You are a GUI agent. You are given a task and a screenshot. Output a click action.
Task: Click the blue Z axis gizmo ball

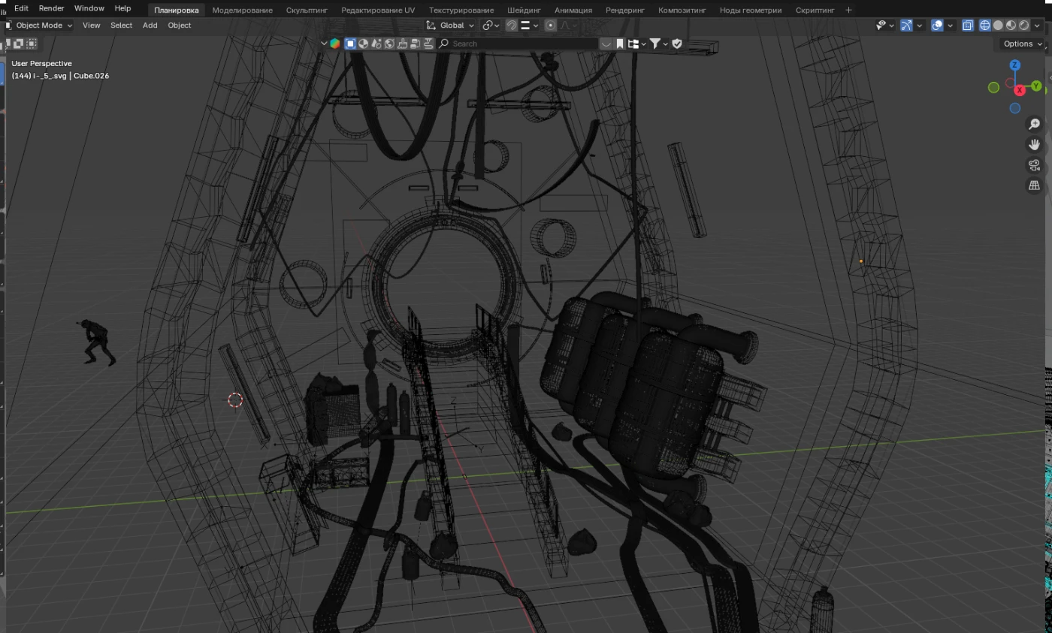1015,65
